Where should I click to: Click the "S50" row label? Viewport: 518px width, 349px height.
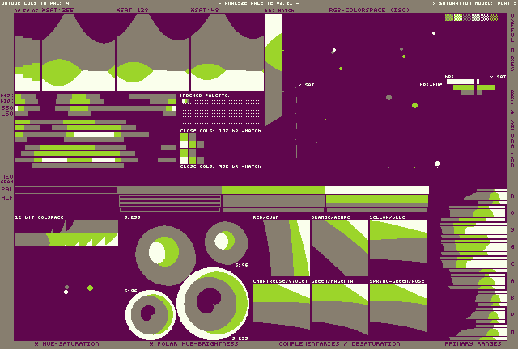7,108
